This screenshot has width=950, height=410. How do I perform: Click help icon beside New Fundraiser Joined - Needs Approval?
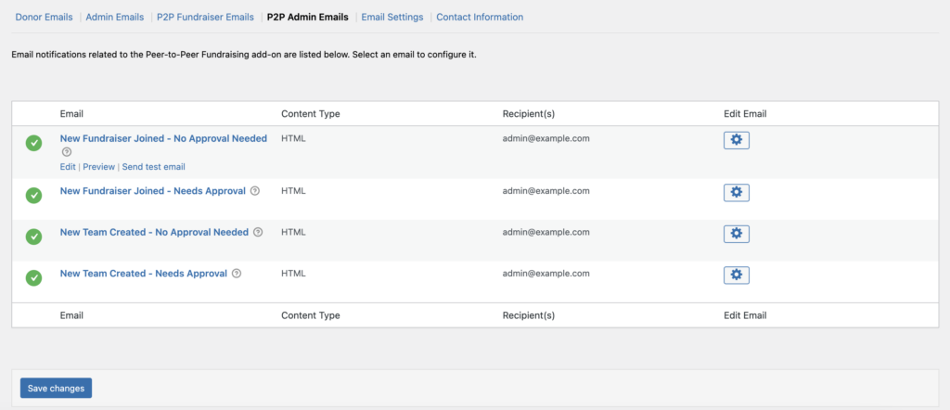255,191
